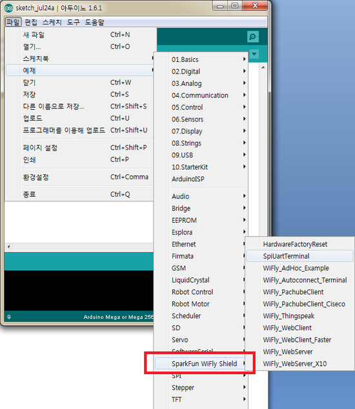Viewport: 355px width, 409px height.
Task: Load WiFly_Thingspeak sketch
Action: [299, 316]
